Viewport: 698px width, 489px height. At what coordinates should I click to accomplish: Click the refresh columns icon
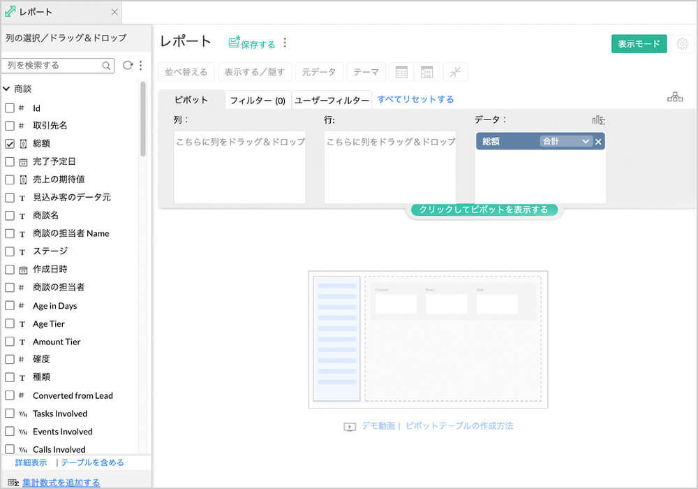(x=128, y=66)
